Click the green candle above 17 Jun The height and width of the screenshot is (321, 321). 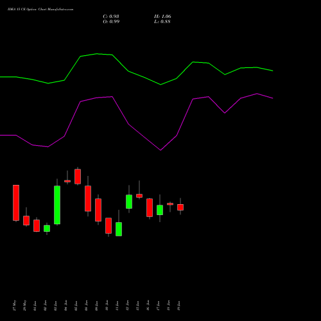tap(160, 210)
